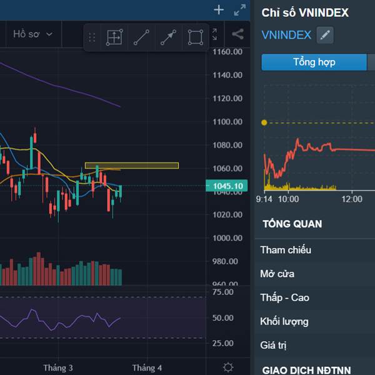Select the trend line drawing tool

click(x=141, y=37)
